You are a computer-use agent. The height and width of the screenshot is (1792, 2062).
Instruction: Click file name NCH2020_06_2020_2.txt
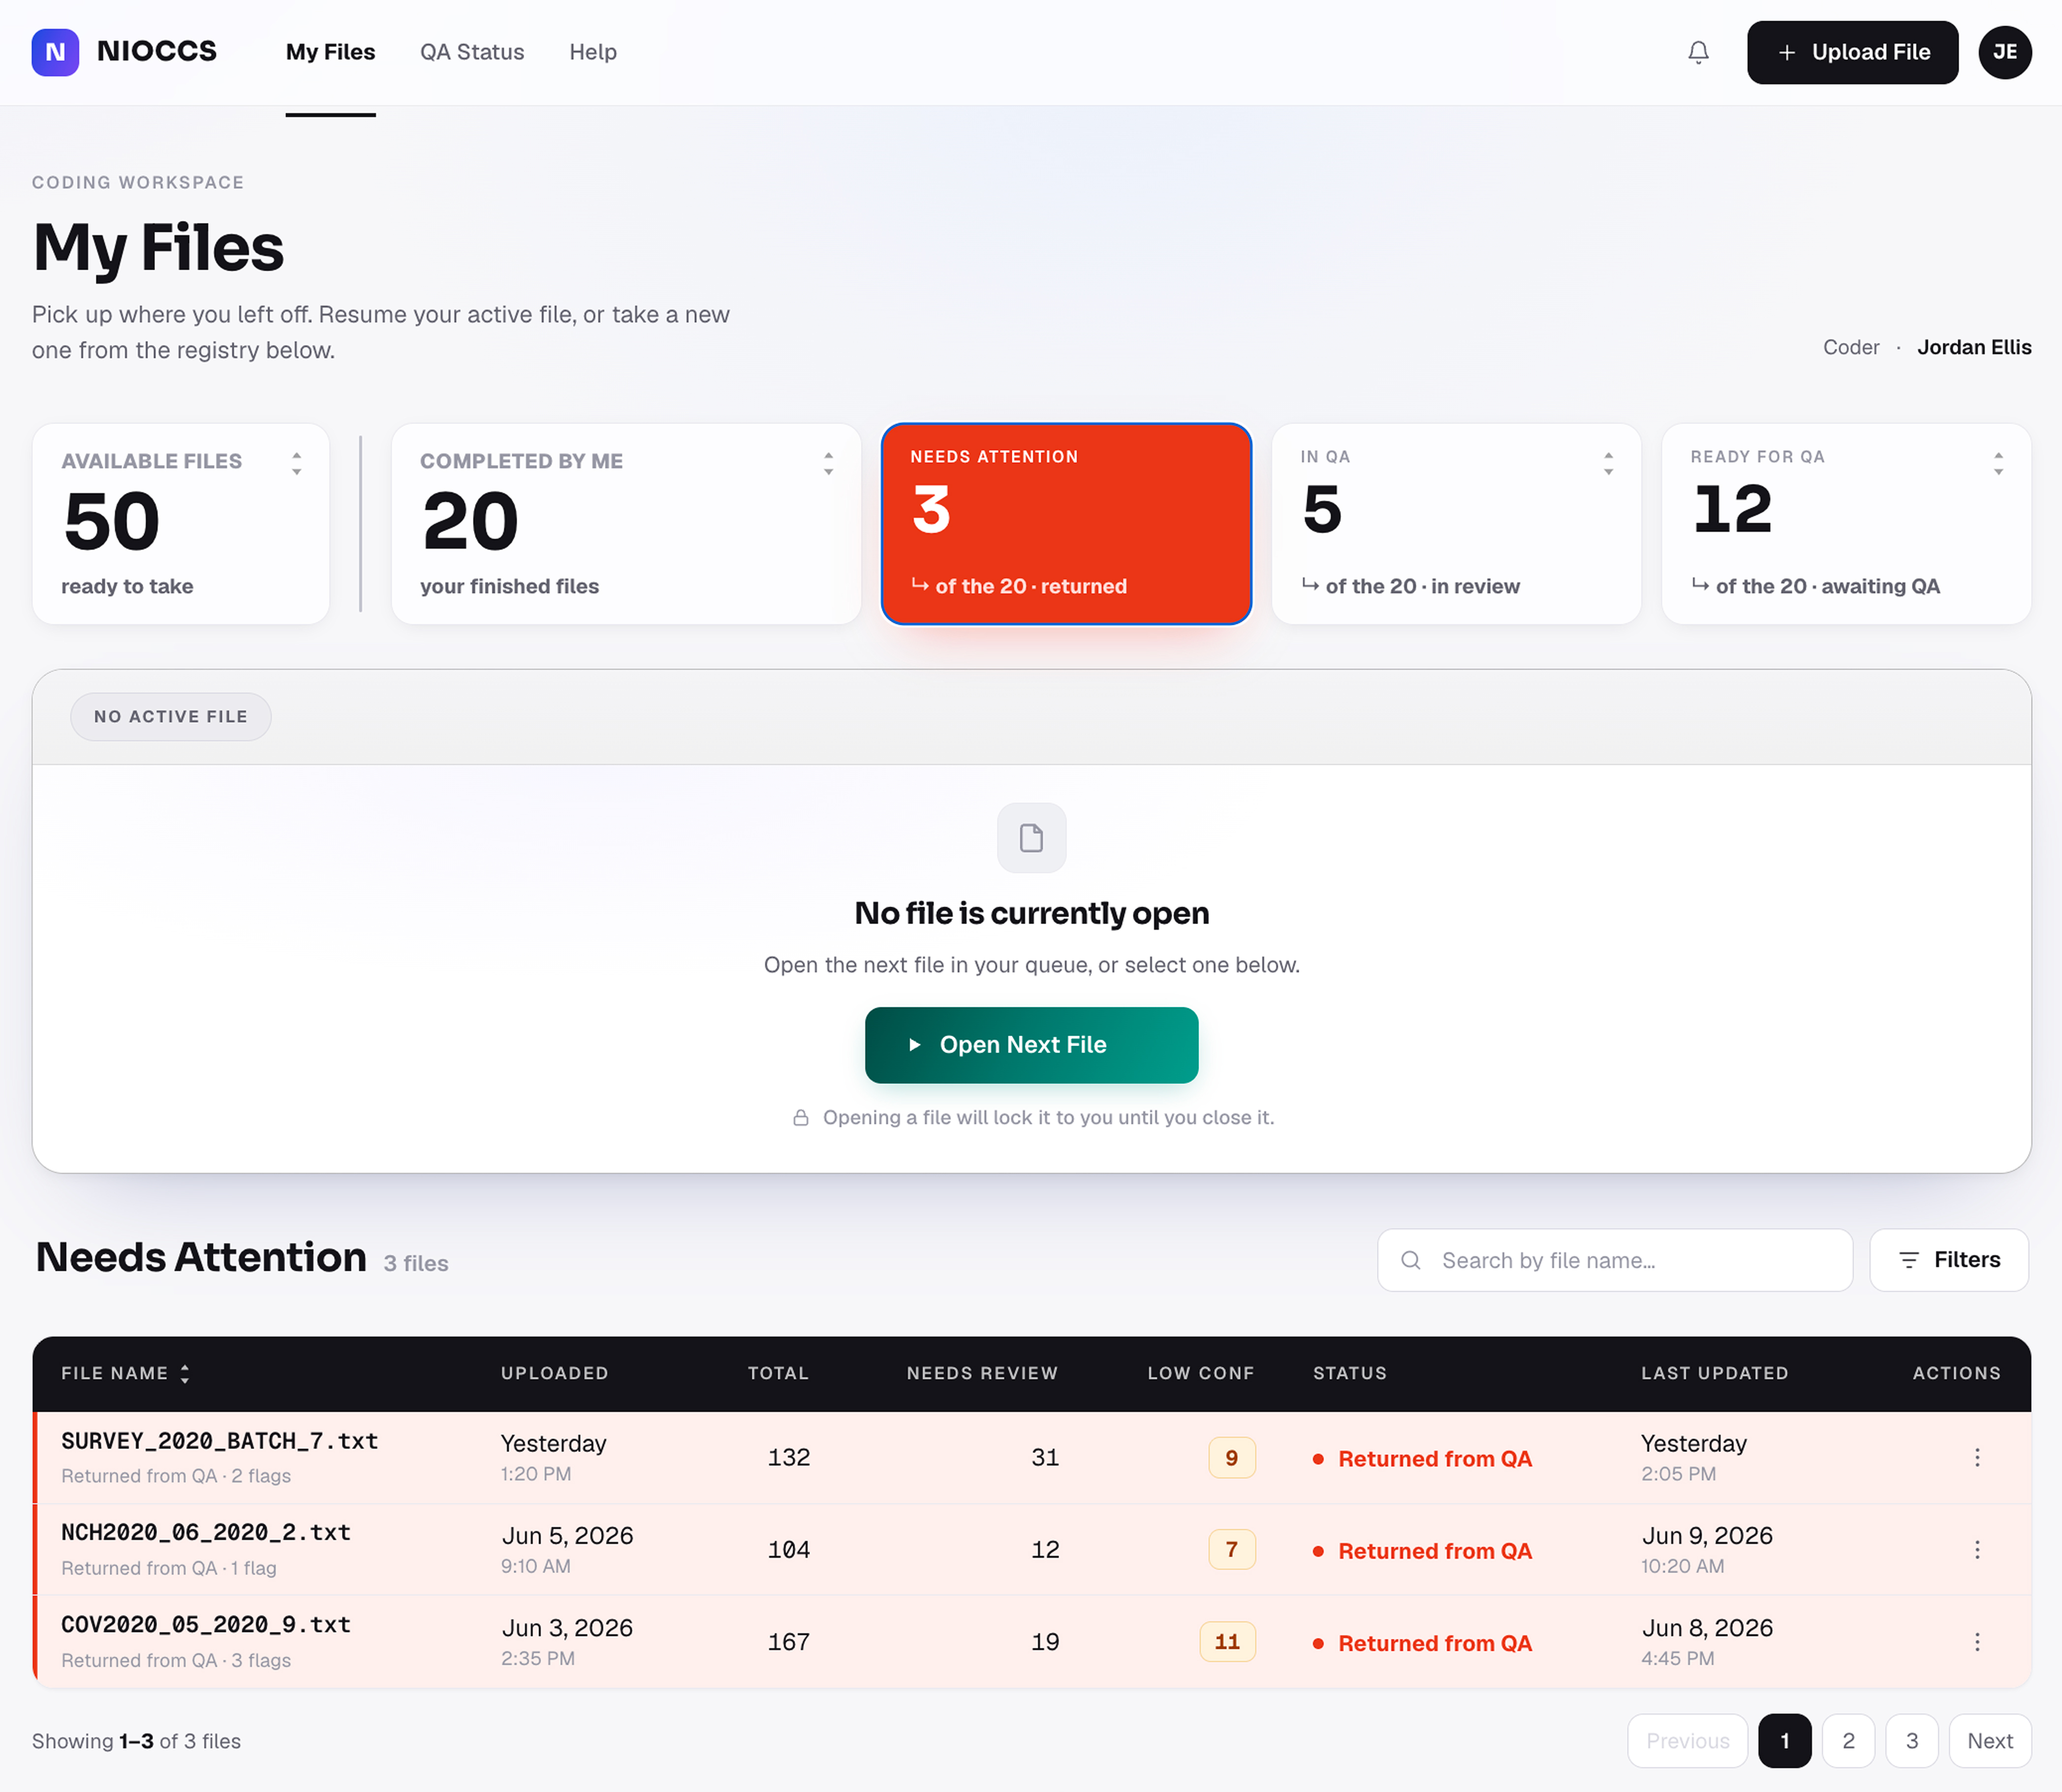coord(206,1533)
